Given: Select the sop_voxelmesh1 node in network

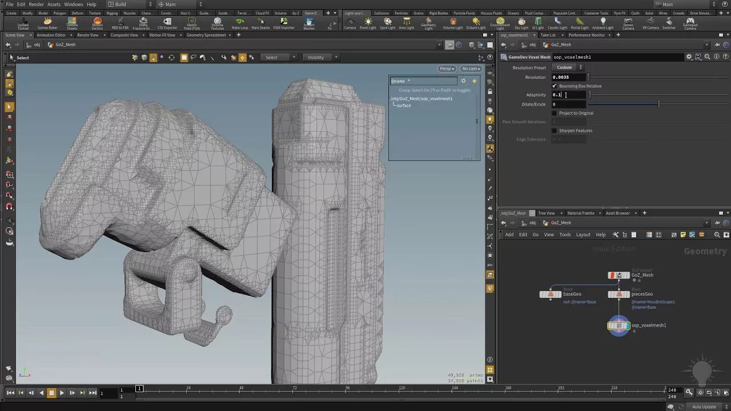Looking at the screenshot, I should pos(618,325).
